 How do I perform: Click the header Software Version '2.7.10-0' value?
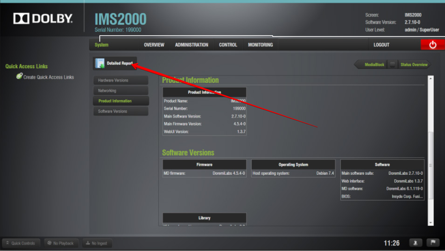click(x=412, y=22)
